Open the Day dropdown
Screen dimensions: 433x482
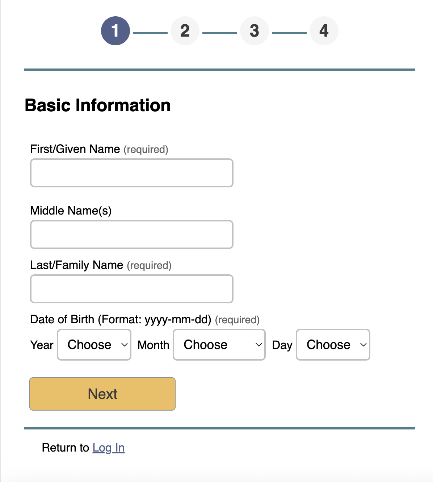[332, 345]
